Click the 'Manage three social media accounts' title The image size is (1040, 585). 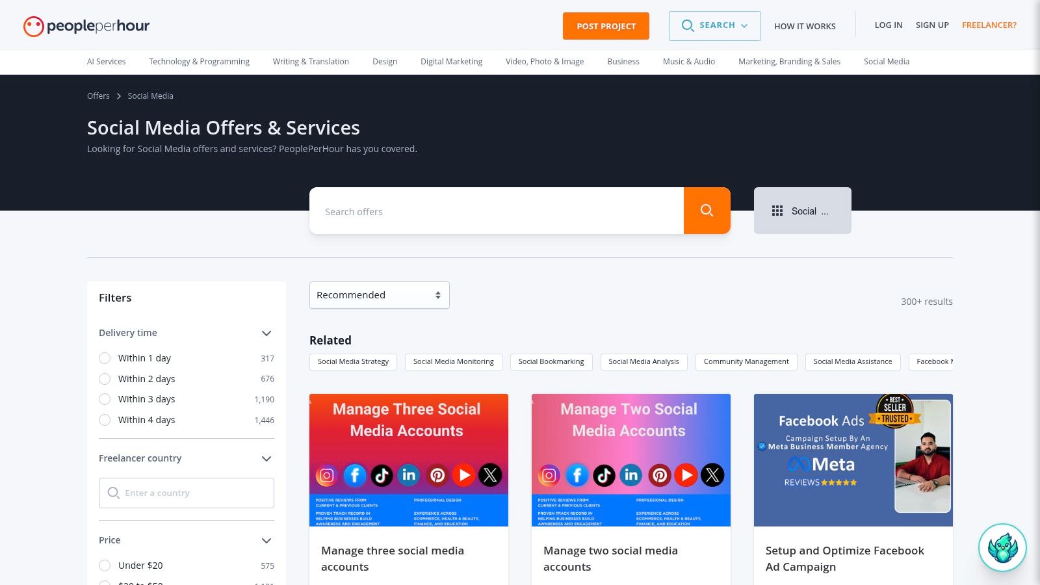click(x=393, y=558)
